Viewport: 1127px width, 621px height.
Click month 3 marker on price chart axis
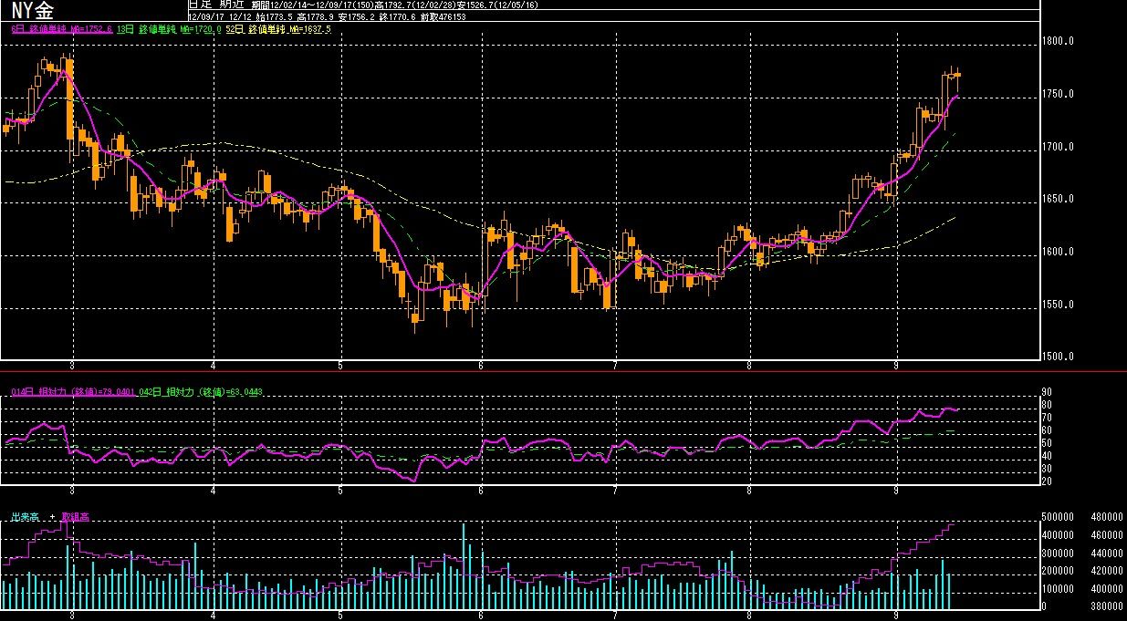point(71,367)
